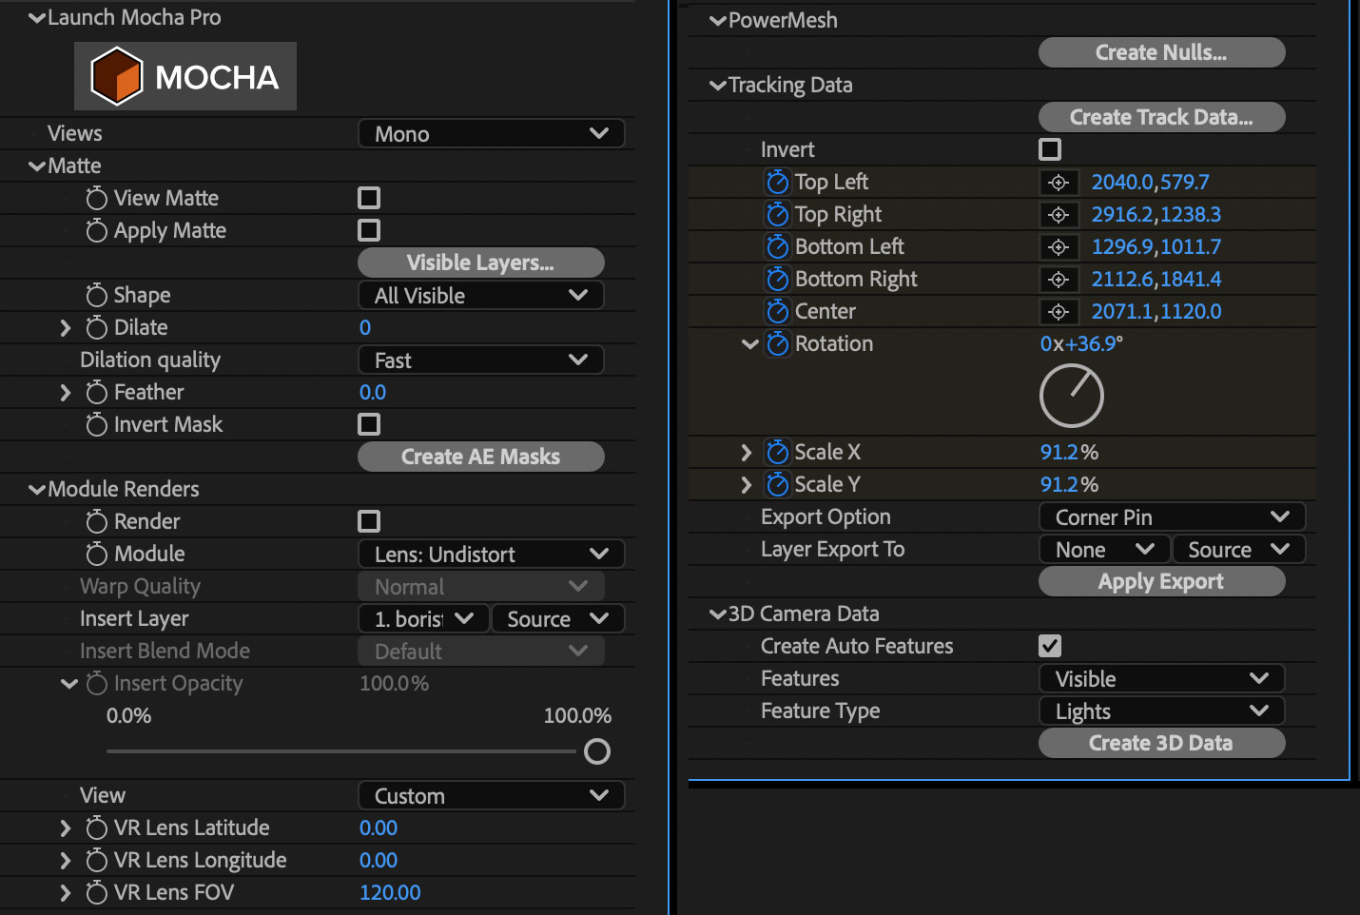Enable the Apply Matte checkbox
This screenshot has width=1360, height=915.
(369, 230)
